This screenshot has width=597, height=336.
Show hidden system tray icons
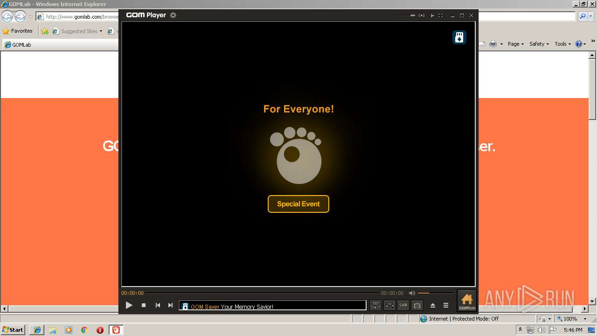click(520, 330)
